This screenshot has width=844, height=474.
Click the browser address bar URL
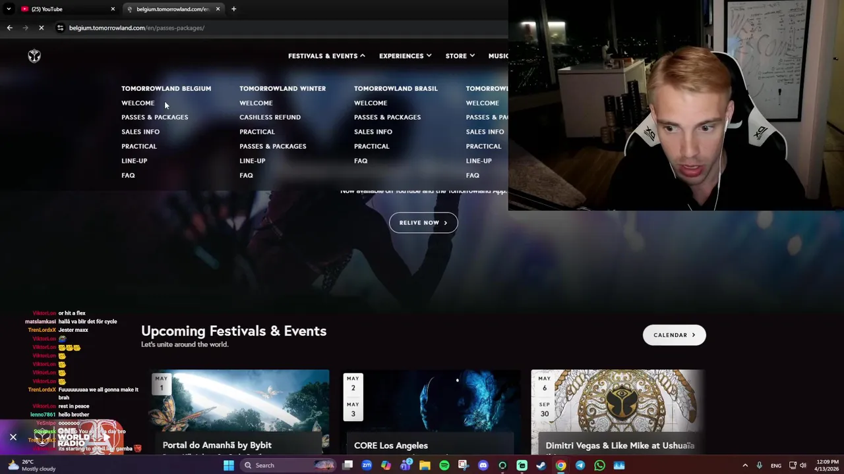coord(136,28)
